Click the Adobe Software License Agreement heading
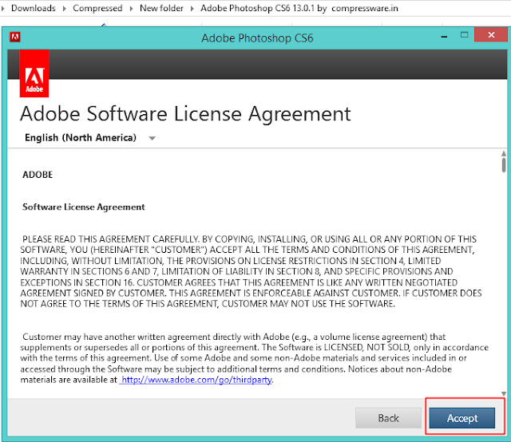511x442 pixels. click(185, 114)
